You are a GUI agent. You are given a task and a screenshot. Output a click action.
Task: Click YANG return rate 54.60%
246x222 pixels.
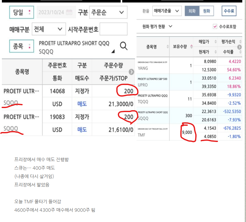(x=234, y=70)
